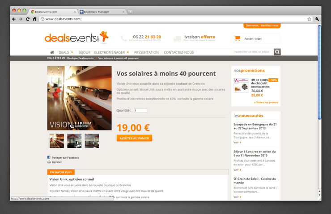Click the browser Back arrow
331x214 pixels.
[x=14, y=19]
